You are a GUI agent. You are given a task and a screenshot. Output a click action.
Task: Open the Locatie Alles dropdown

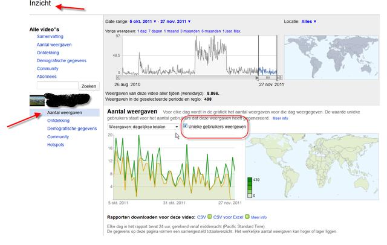(x=309, y=21)
